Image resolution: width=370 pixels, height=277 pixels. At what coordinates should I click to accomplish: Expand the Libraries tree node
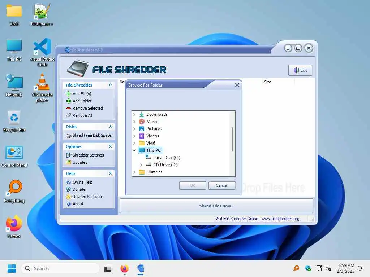coord(134,172)
